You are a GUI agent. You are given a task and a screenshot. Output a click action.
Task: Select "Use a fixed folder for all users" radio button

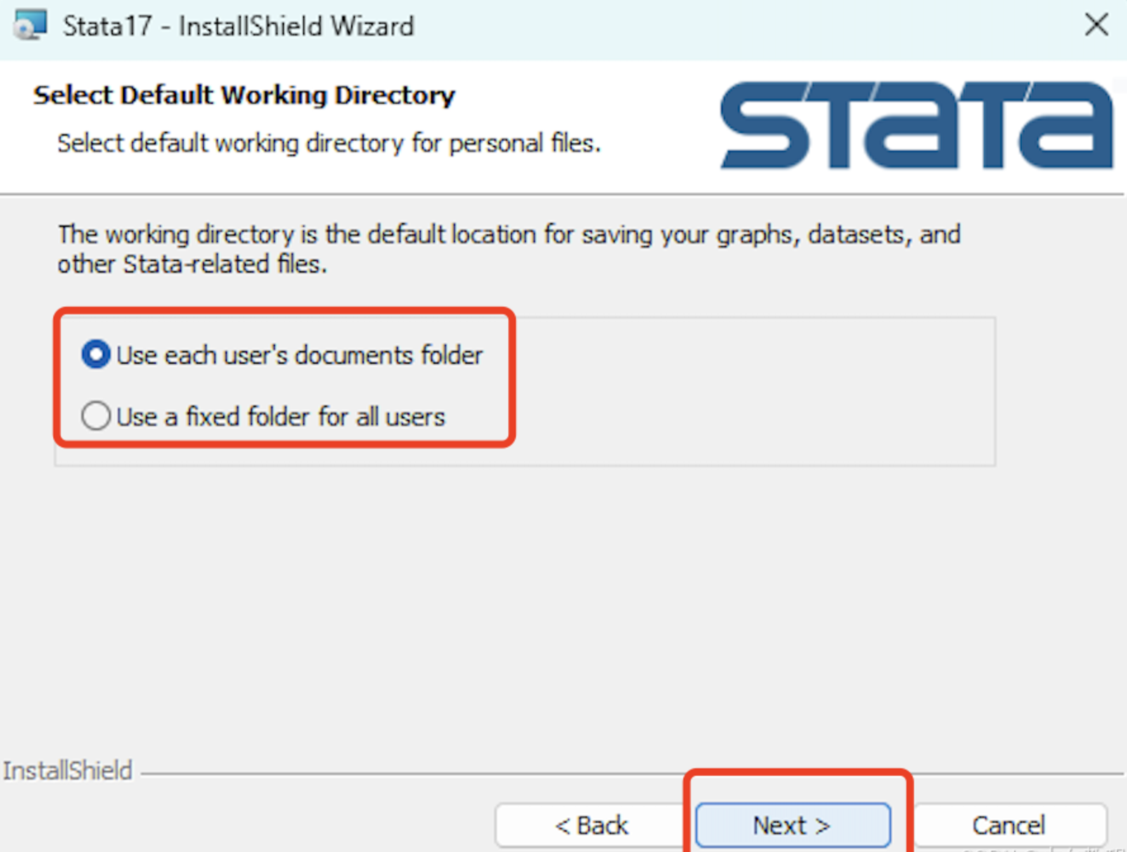click(96, 416)
